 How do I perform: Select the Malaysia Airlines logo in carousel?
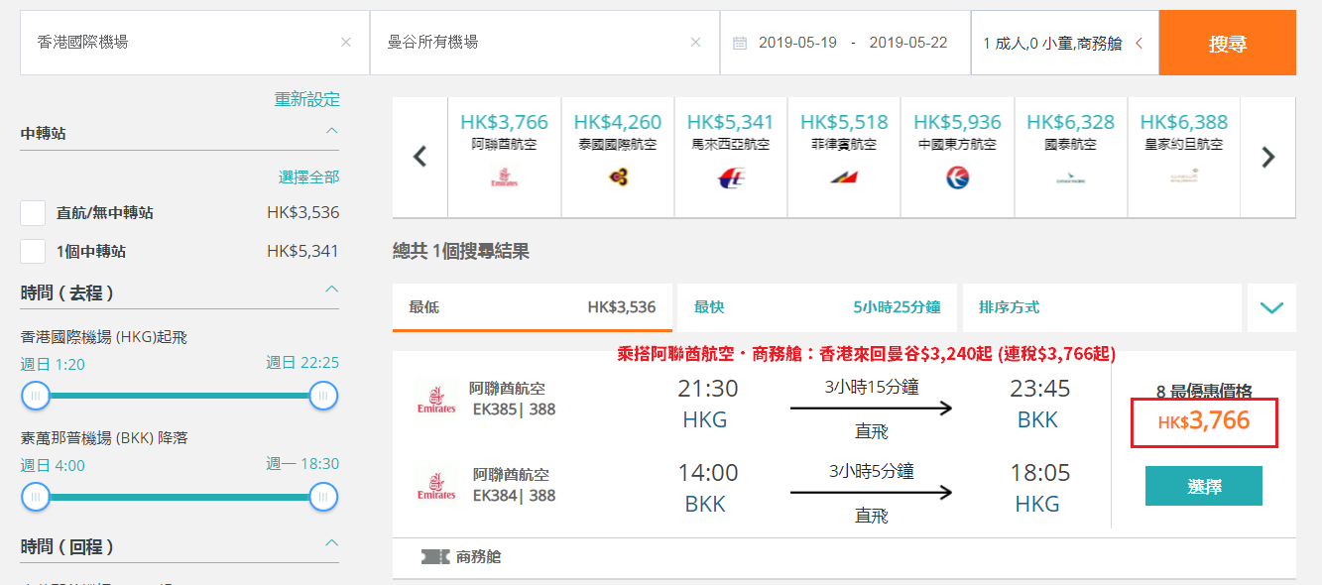(x=730, y=178)
